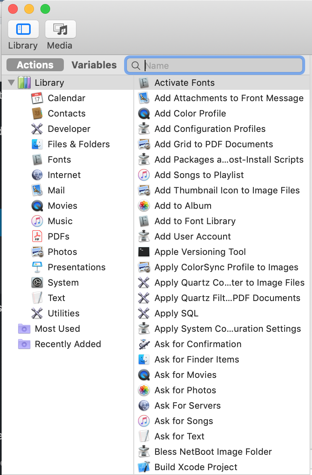Collapse the Library disclosure triangle

click(x=11, y=83)
